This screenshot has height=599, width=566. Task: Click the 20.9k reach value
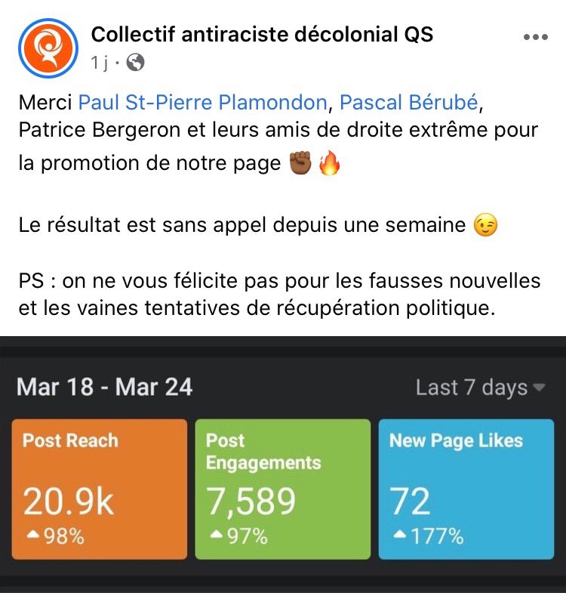68,502
